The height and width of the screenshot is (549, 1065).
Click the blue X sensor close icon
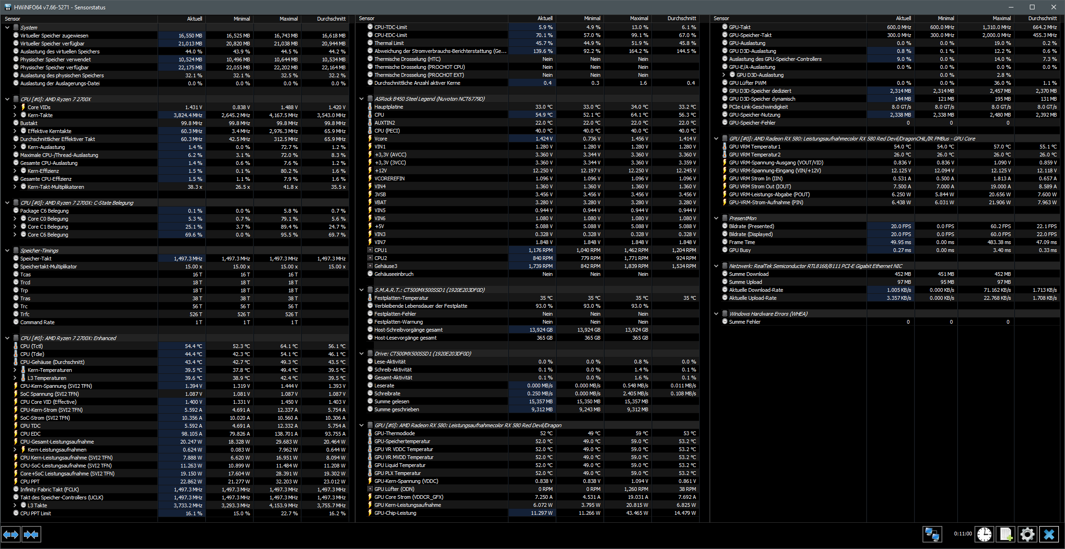pos(1049,534)
